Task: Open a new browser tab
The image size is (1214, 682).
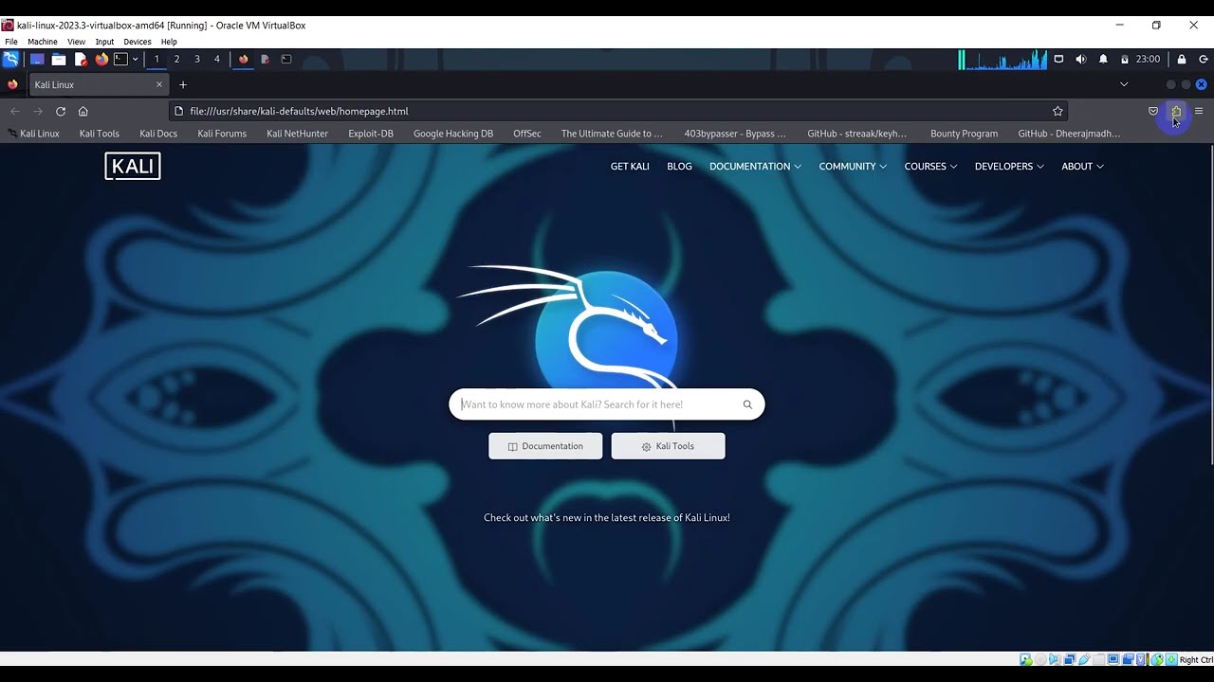Action: 183,84
